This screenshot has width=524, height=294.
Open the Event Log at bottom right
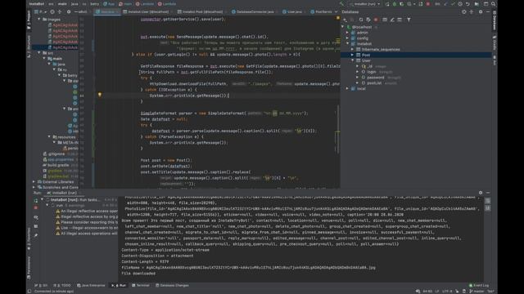(x=478, y=285)
